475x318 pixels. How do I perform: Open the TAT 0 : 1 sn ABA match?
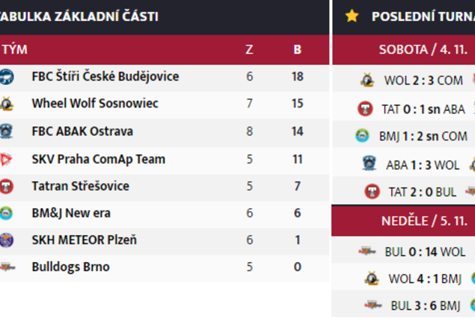coord(423,109)
